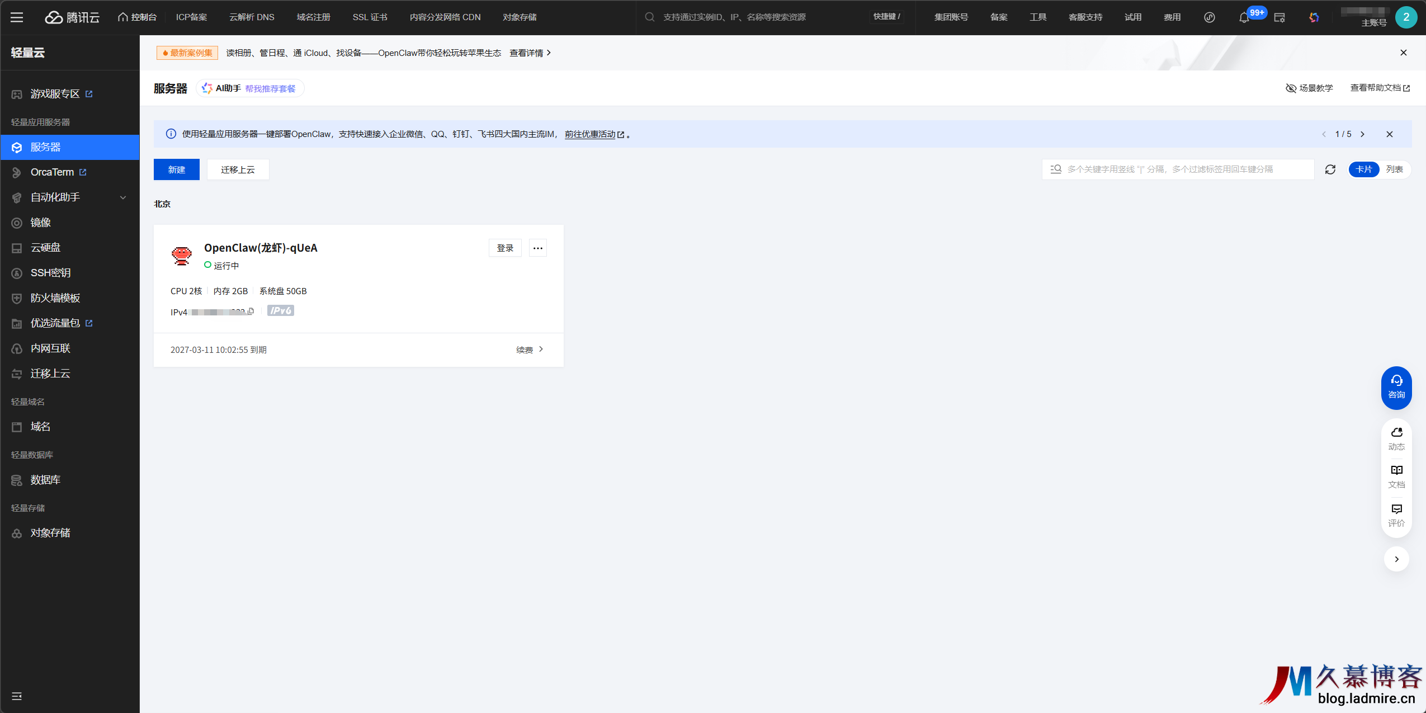Select 防火墙模板 in sidebar
1426x713 pixels.
55,298
